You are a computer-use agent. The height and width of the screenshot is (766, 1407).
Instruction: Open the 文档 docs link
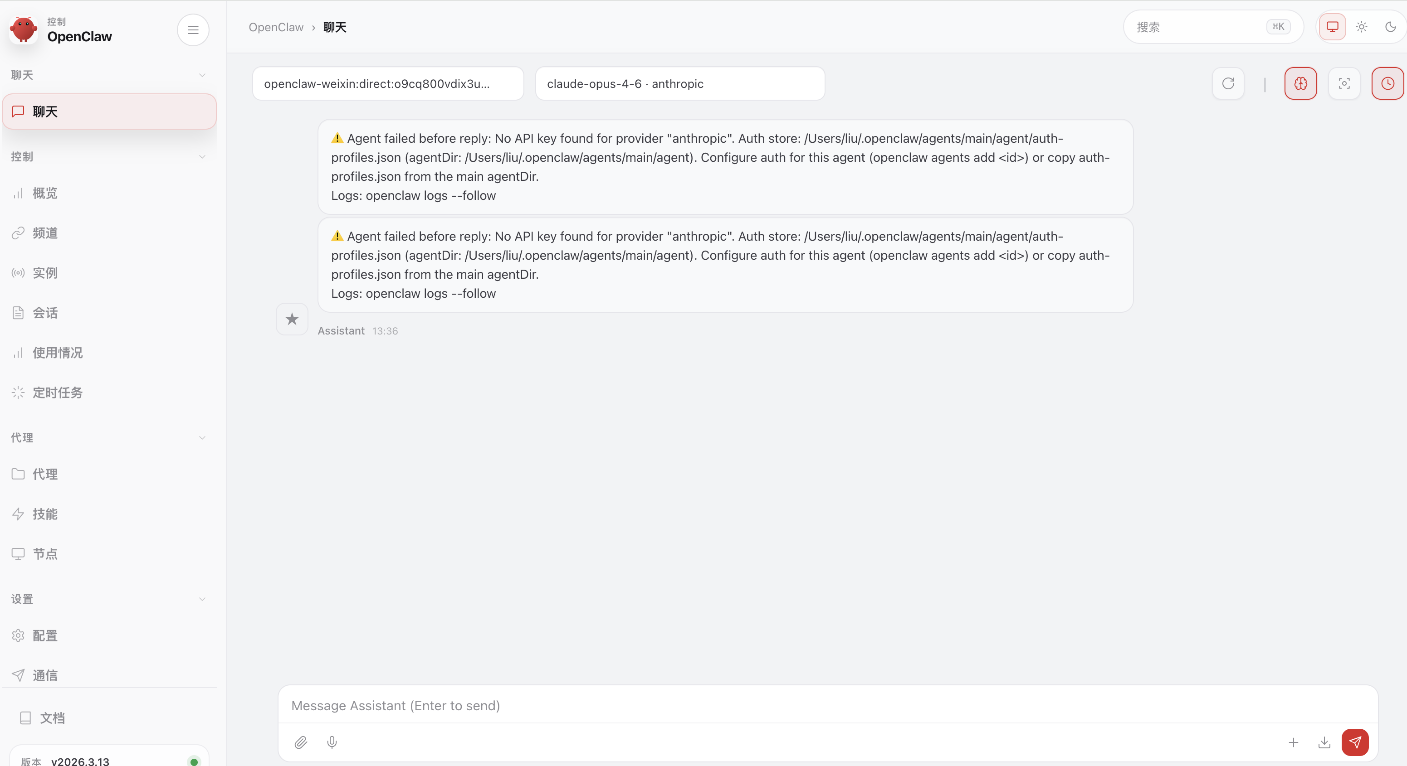[x=53, y=718]
